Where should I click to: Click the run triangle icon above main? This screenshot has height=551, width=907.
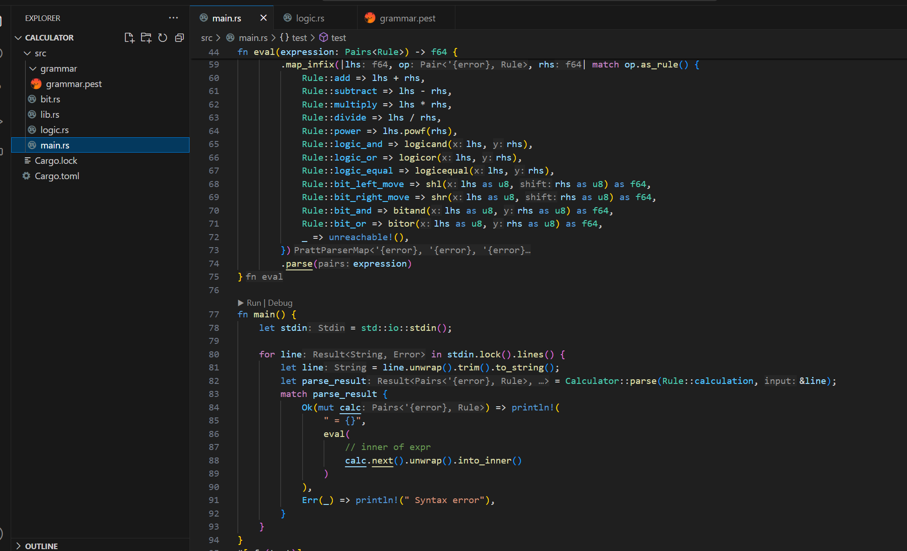pyautogui.click(x=241, y=303)
